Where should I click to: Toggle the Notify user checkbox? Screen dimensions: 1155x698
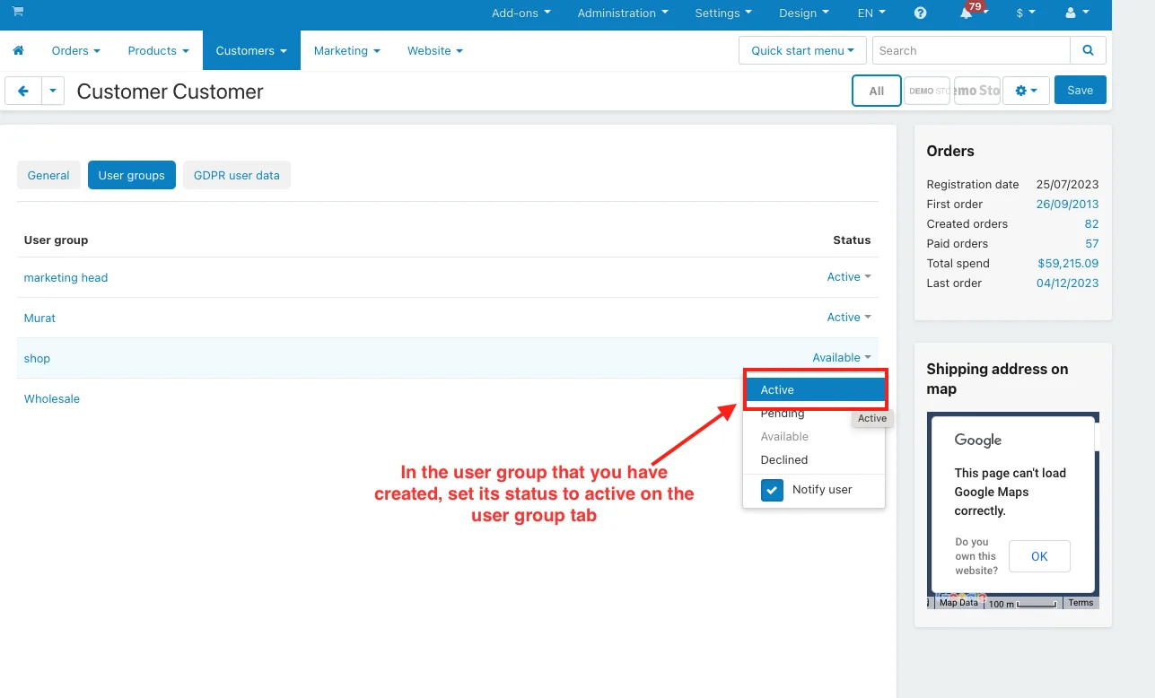772,490
